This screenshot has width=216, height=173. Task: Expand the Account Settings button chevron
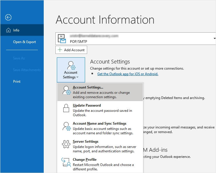[x=78, y=77]
